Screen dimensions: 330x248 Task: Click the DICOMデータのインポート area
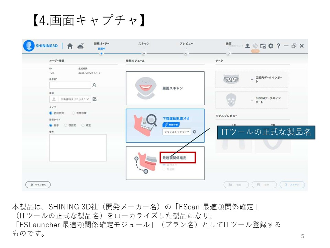tap(252, 100)
